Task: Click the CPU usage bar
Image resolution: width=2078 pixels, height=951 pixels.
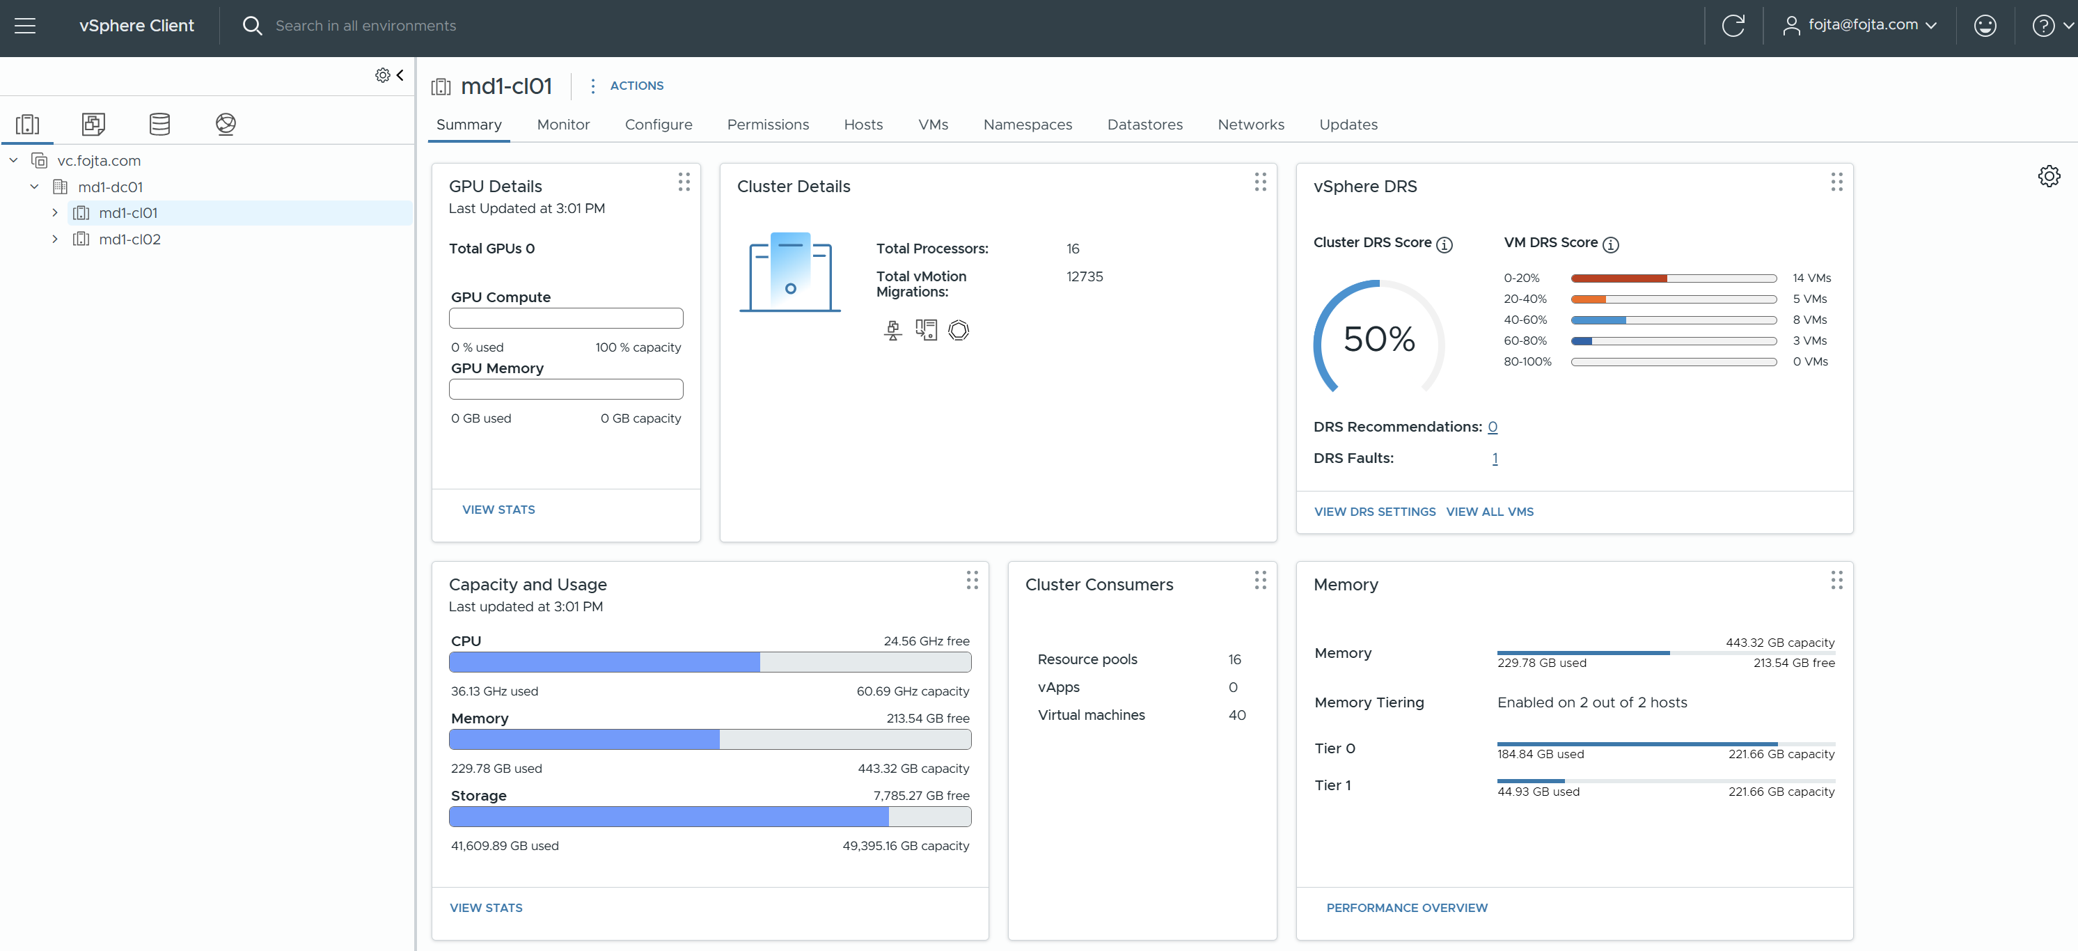Action: [x=710, y=662]
